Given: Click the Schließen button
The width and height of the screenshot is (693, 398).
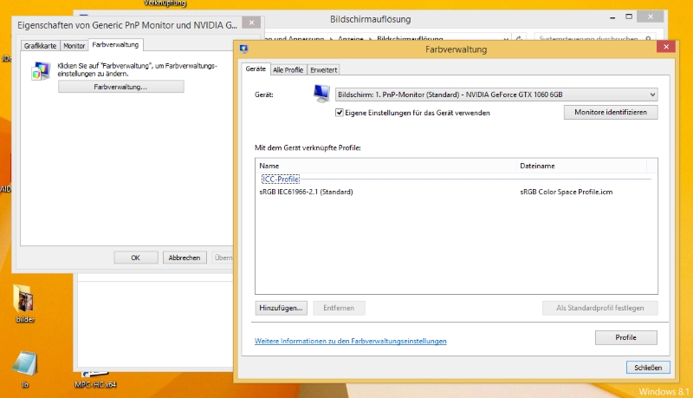Looking at the screenshot, I should [x=648, y=368].
